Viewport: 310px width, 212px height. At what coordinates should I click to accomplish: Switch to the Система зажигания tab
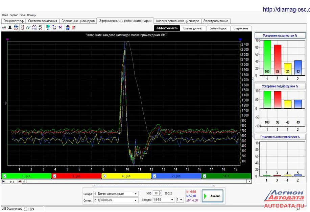click(43, 21)
